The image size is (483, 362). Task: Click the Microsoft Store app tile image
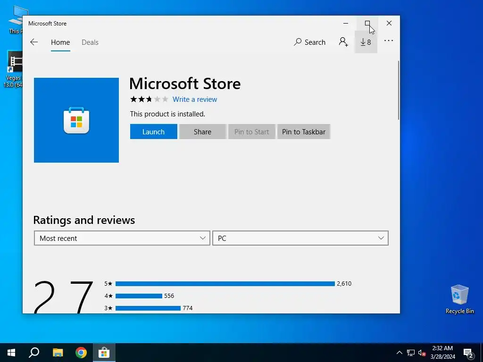tap(76, 120)
